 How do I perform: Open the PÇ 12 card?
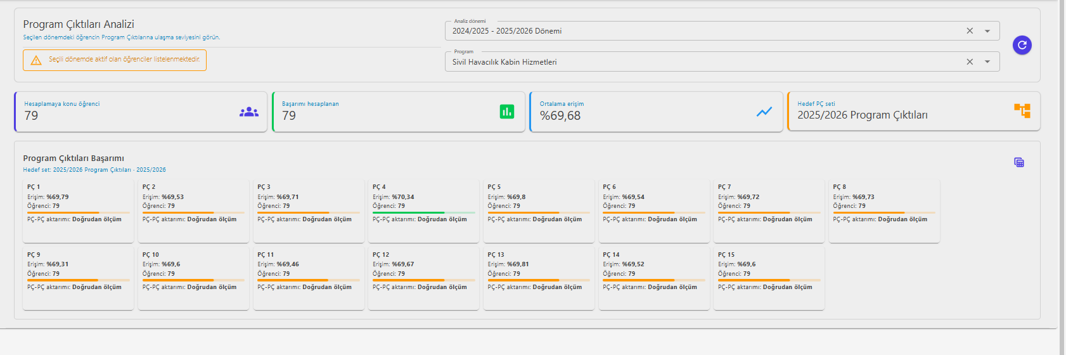[x=423, y=279]
